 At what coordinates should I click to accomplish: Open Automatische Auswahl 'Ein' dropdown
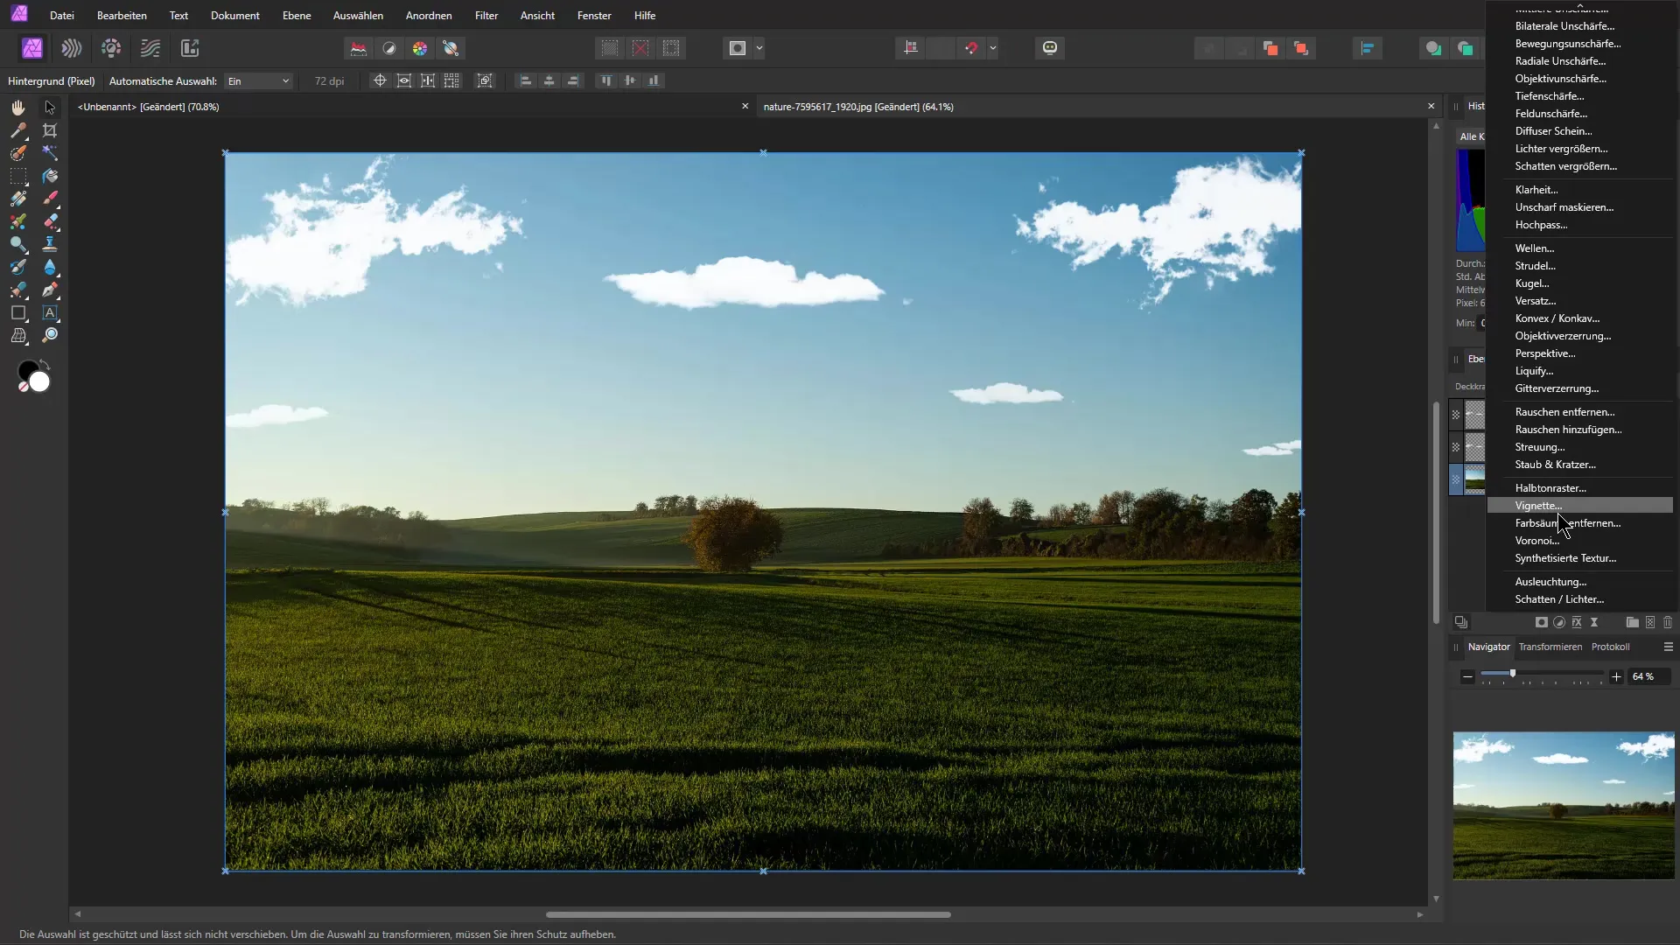[x=258, y=80]
